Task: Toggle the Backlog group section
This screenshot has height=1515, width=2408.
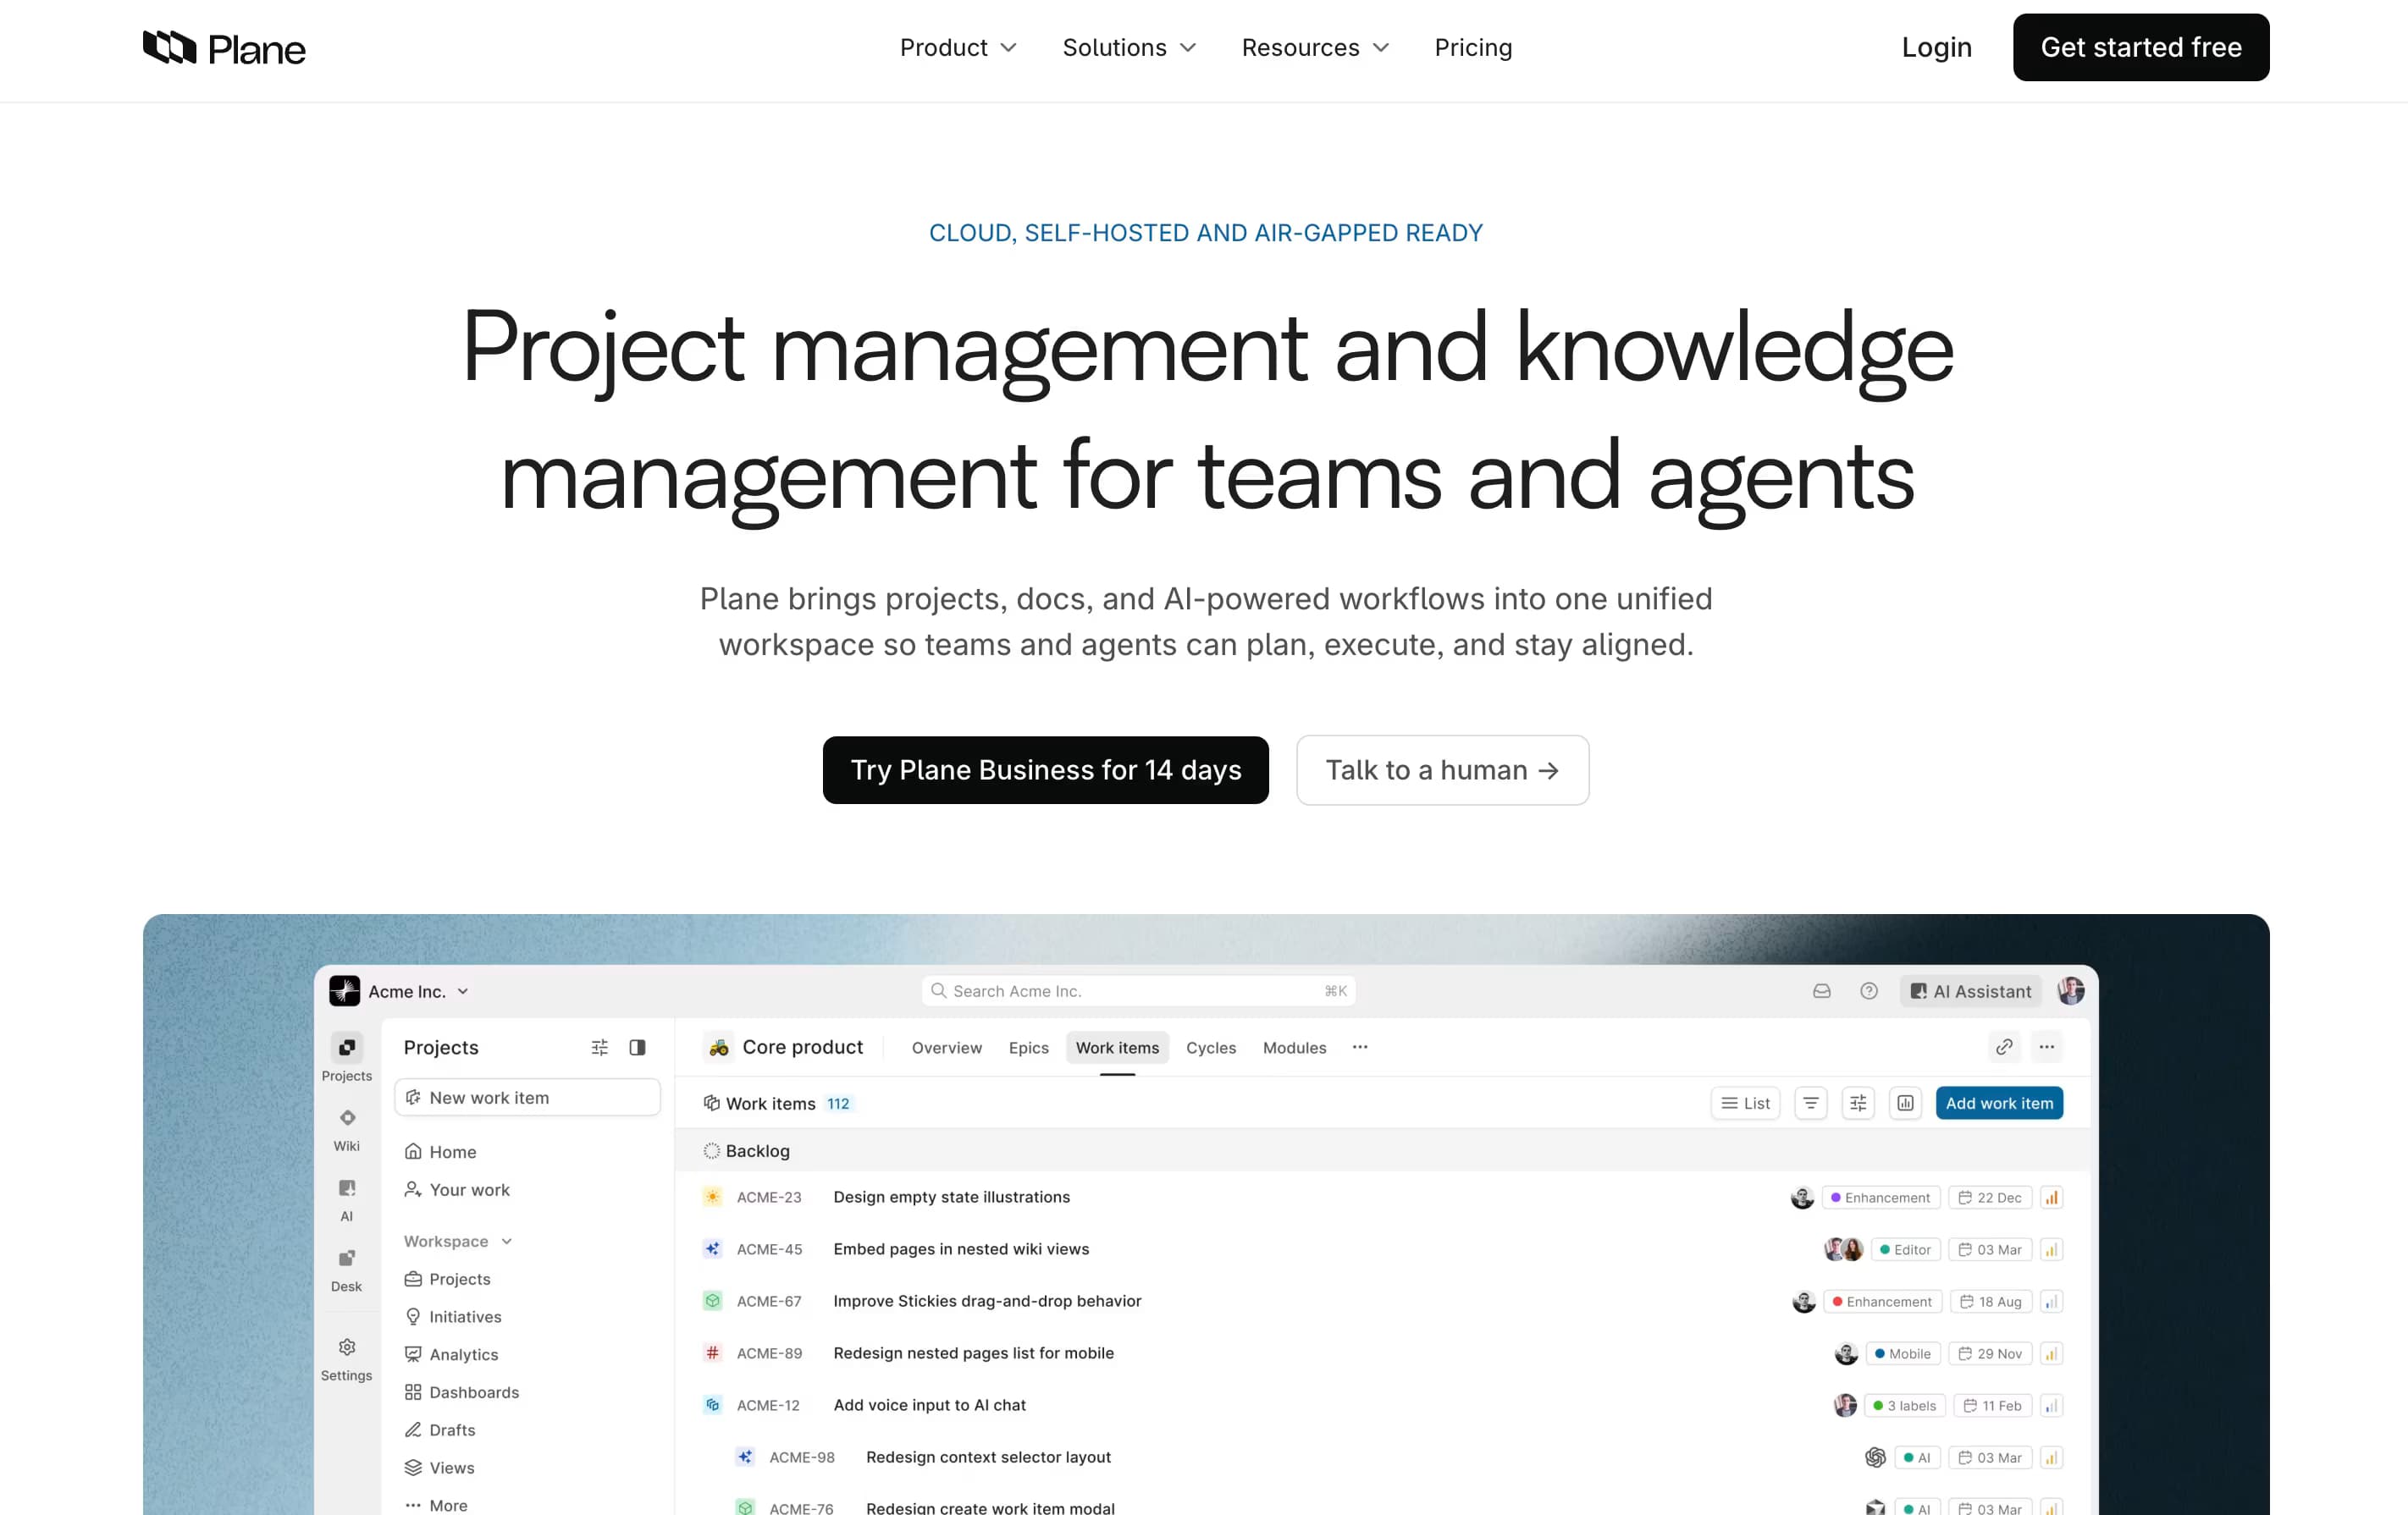Action: (x=756, y=1150)
